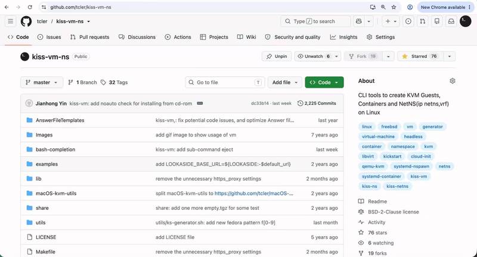Click site information icon in address bar
Image resolution: width=477 pixels, height=257 pixels.
pos(44,7)
